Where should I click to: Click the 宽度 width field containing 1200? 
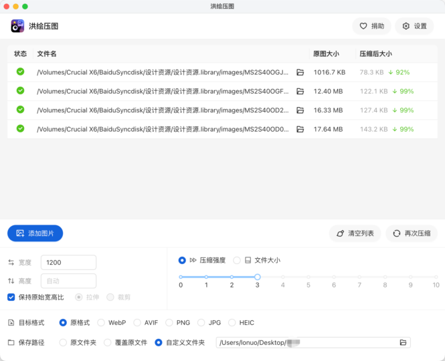point(68,262)
